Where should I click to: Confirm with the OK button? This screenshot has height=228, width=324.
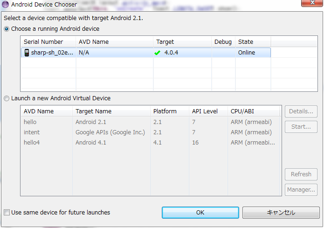click(x=200, y=213)
